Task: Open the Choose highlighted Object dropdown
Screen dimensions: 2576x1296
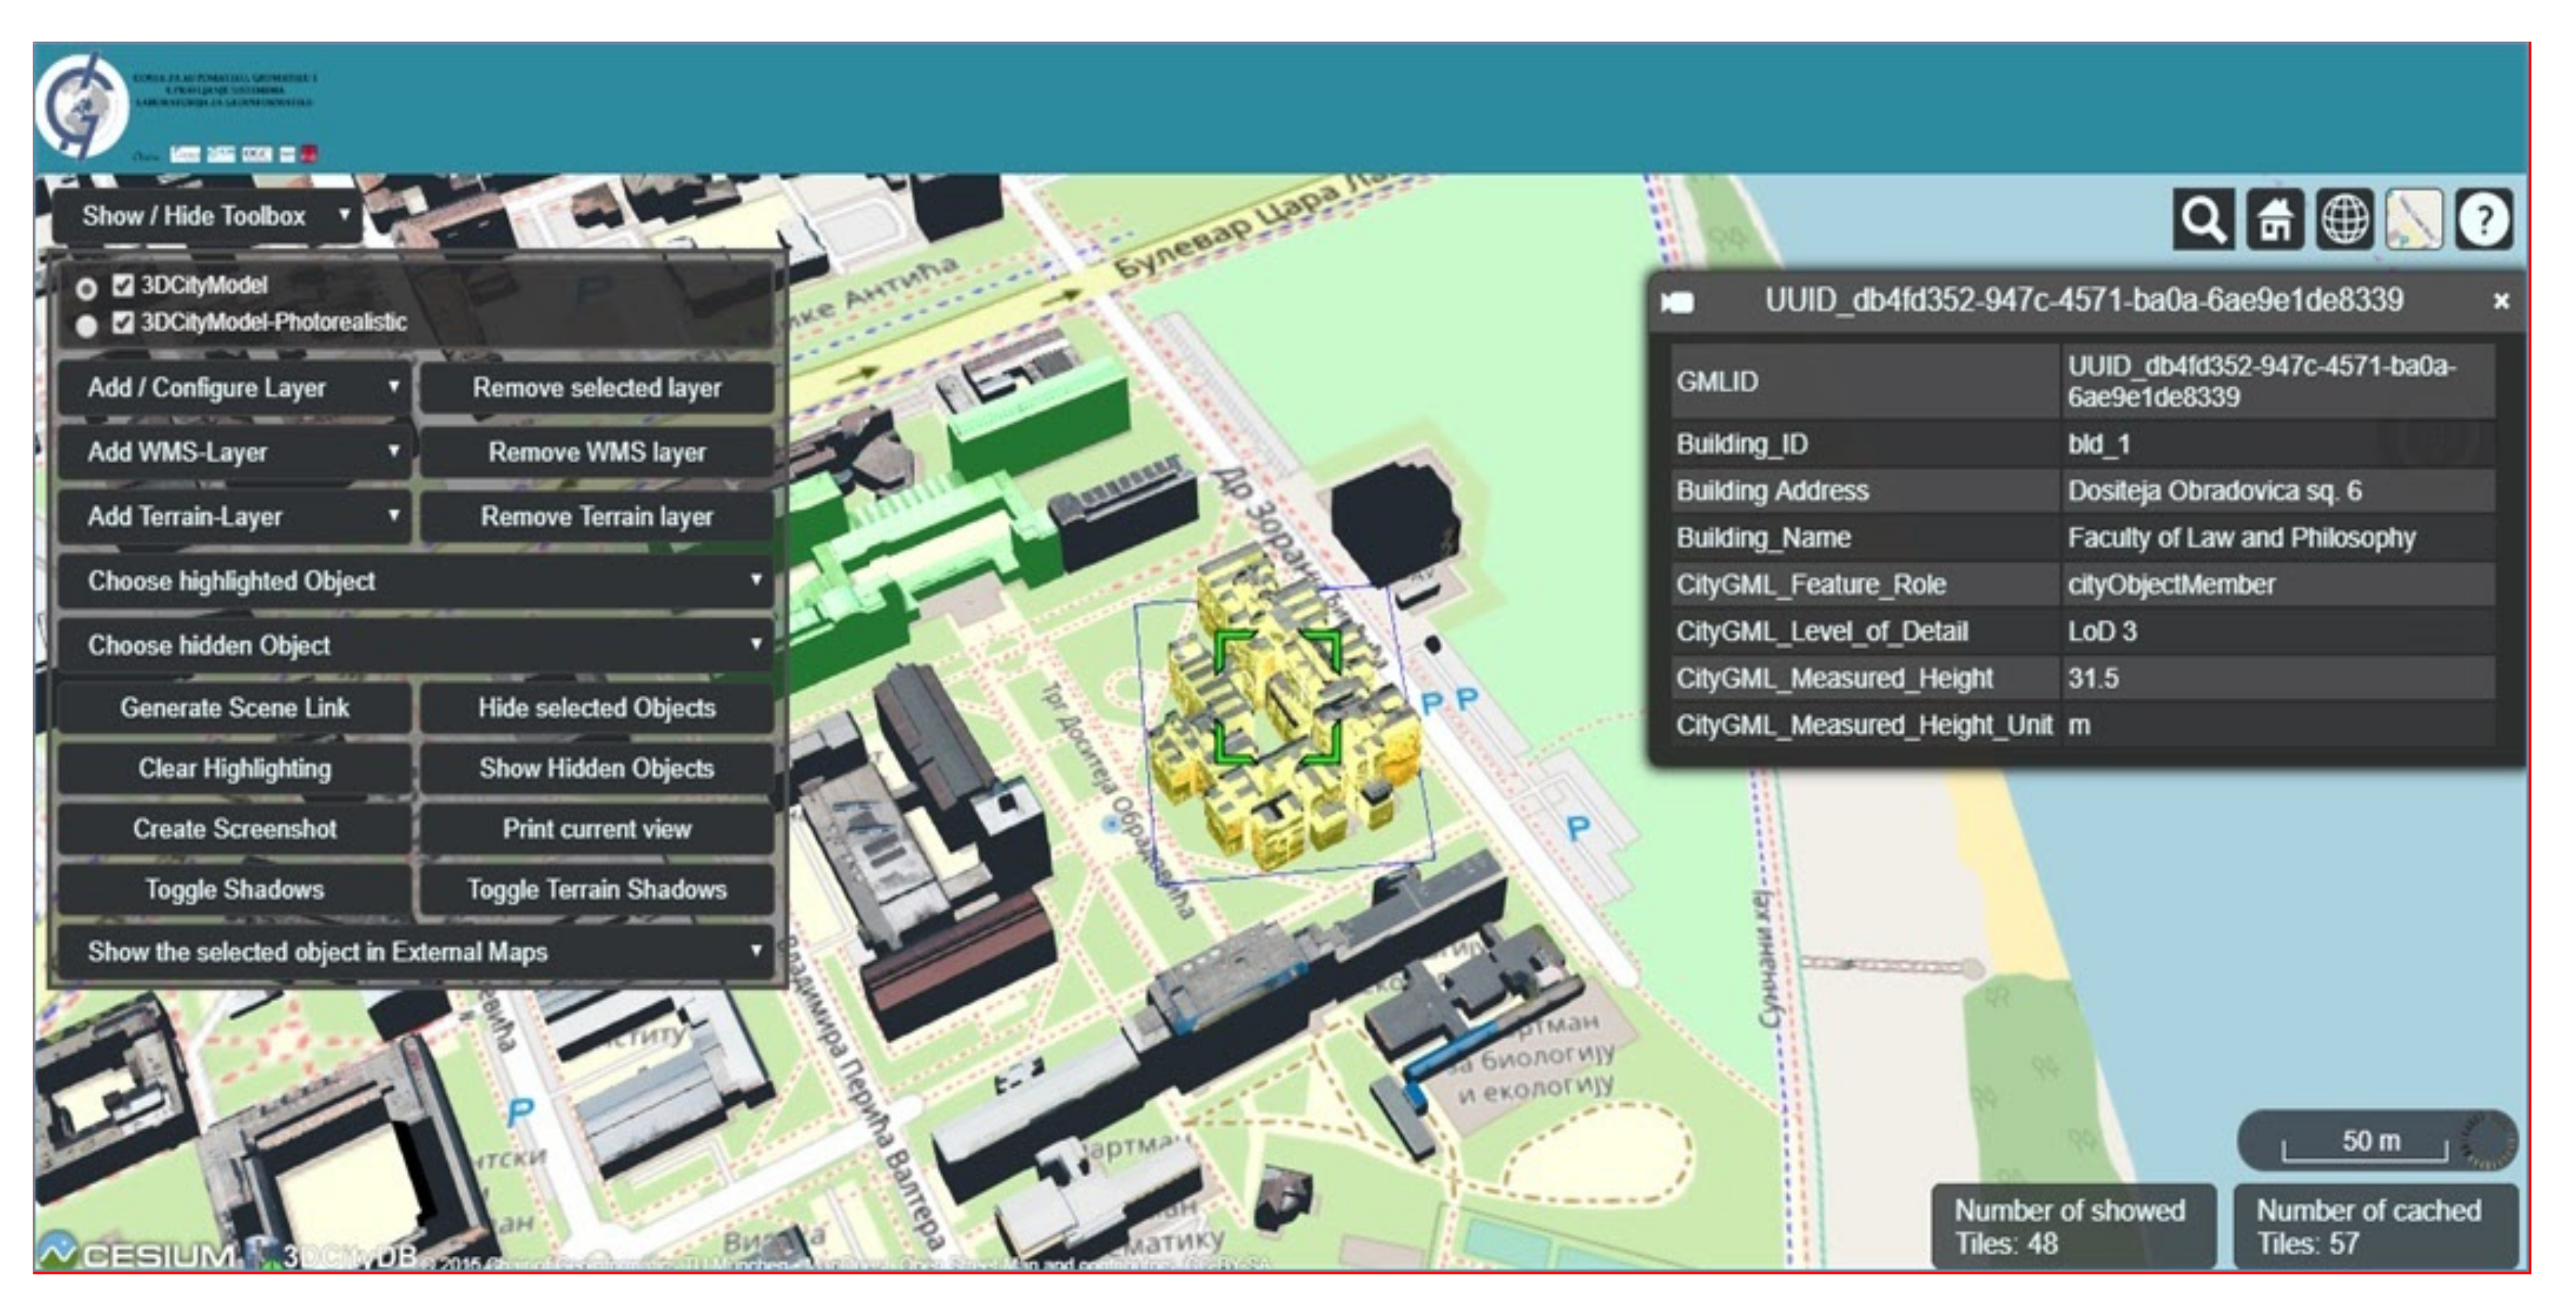Action: (x=416, y=581)
